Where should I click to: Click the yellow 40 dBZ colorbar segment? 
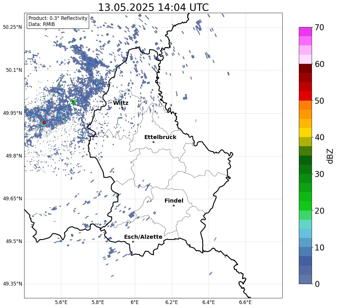pos(305,132)
